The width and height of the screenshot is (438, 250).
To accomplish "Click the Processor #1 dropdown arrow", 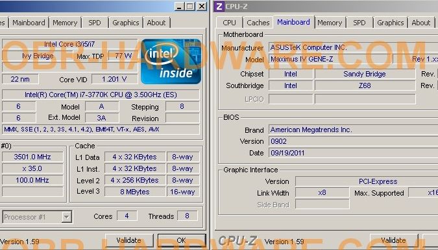I will tap(66, 217).
